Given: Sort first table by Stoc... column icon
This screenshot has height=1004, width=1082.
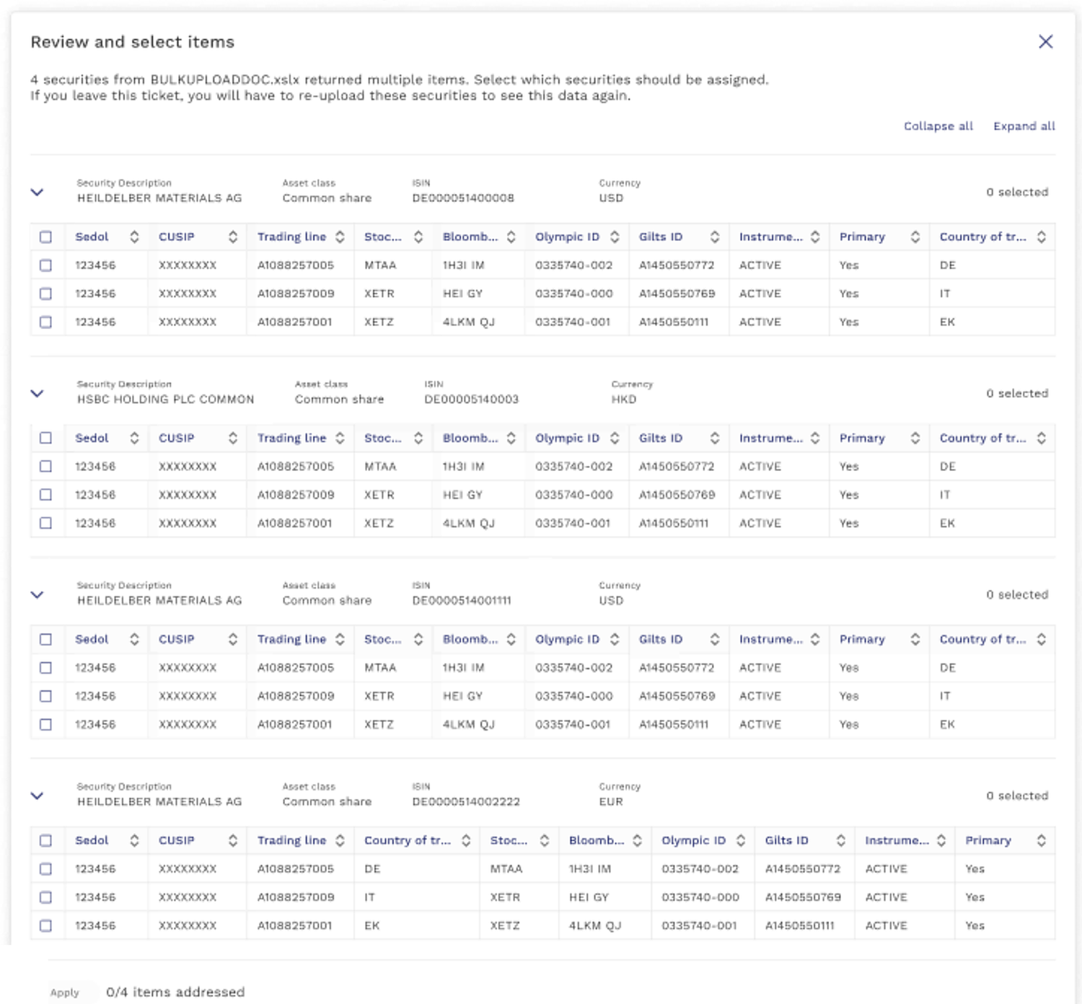Looking at the screenshot, I should pyautogui.click(x=418, y=237).
